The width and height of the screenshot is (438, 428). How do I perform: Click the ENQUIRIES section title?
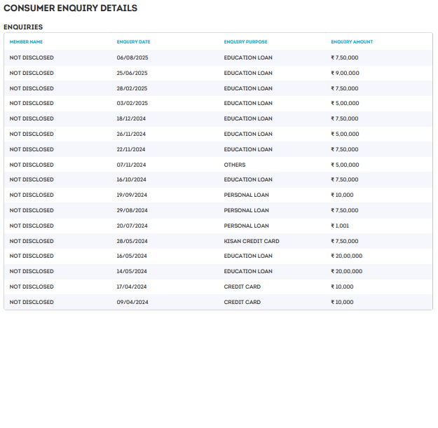[23, 27]
